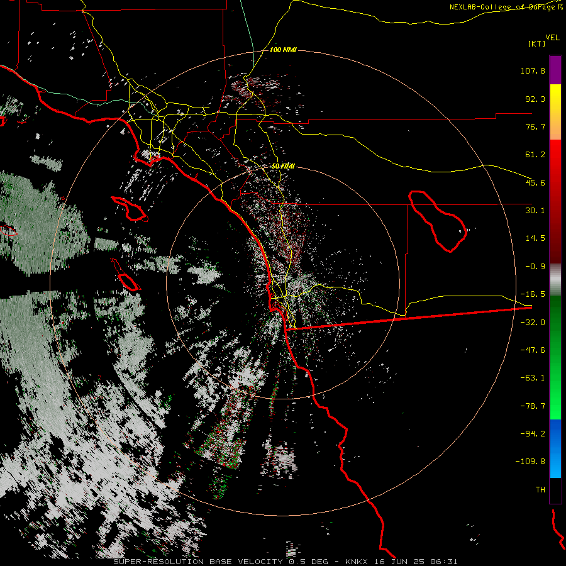Click the -78.7 velocity scale value
This screenshot has width=566, height=566.
point(533,406)
